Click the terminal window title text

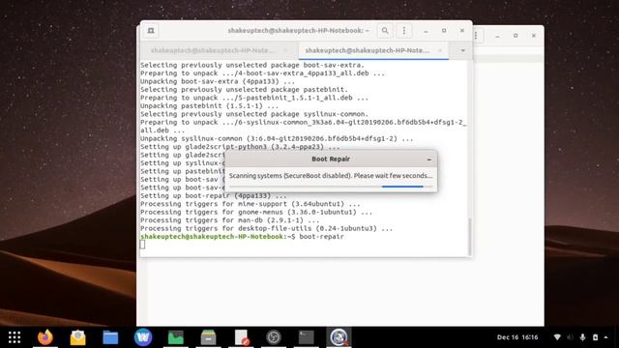click(x=298, y=30)
